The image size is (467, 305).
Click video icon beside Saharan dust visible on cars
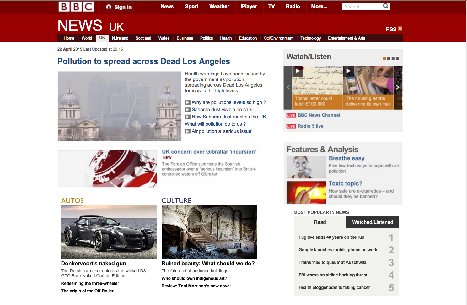(x=188, y=110)
